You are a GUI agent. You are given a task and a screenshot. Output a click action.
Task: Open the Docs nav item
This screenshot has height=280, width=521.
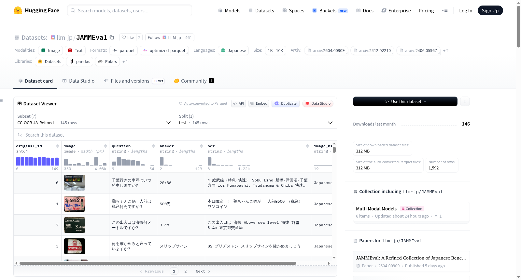click(x=364, y=10)
